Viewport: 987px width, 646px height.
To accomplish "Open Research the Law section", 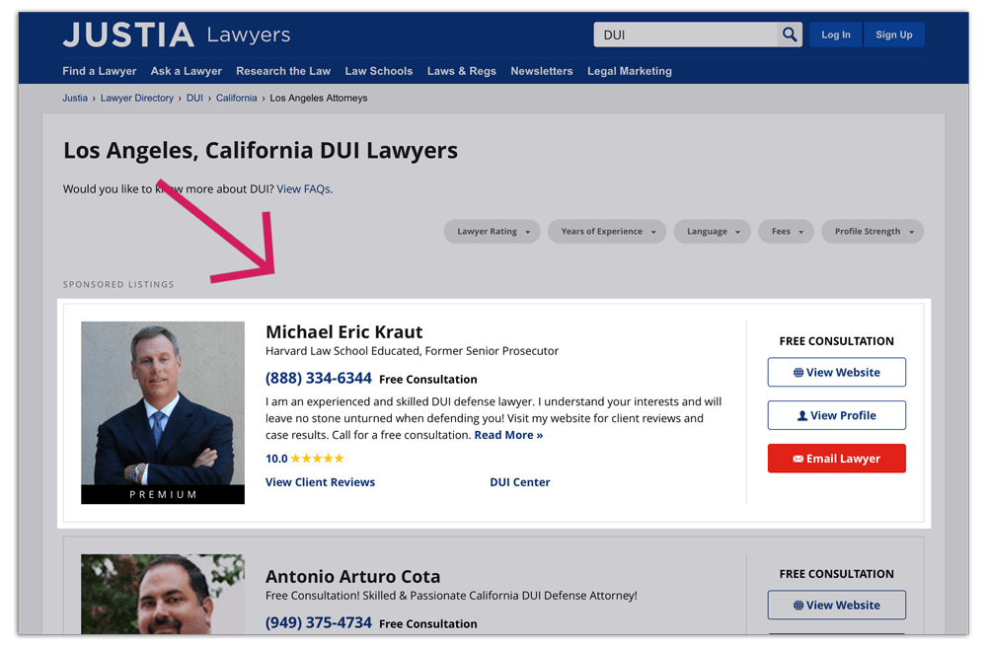I will tap(283, 71).
